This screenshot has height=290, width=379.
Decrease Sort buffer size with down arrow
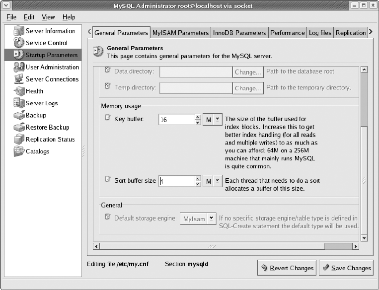[x=198, y=184]
